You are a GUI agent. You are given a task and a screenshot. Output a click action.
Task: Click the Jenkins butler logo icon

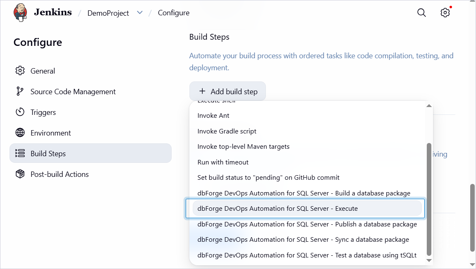tap(20, 13)
